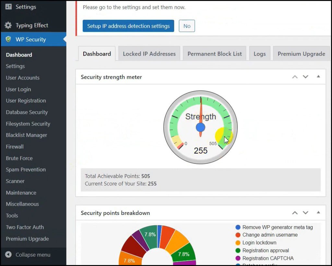Screen dimensions: 332x266
Task: Click the WP Security shield icon
Action: click(x=8, y=39)
